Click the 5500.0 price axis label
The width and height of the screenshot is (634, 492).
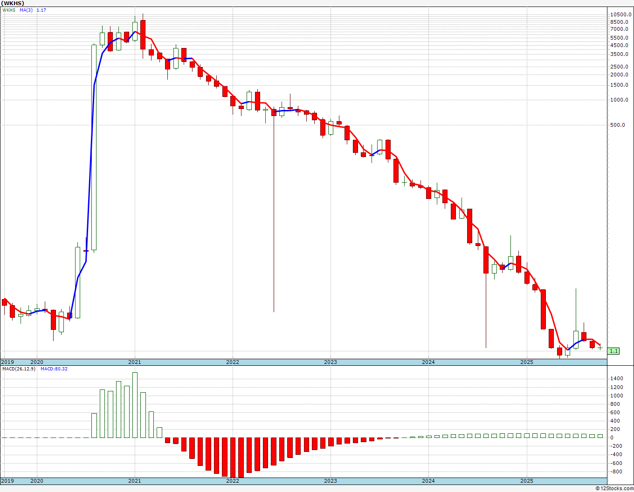point(620,38)
